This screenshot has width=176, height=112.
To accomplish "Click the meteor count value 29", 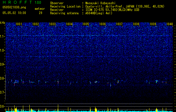I will pyautogui.click(x=41, y=13).
